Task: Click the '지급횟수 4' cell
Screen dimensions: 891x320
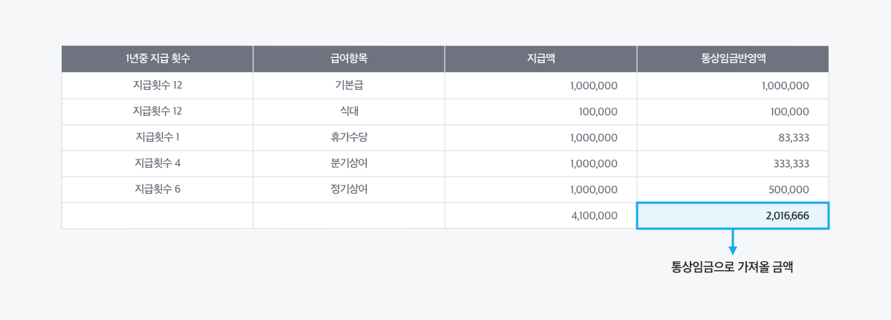Action: pyautogui.click(x=157, y=163)
